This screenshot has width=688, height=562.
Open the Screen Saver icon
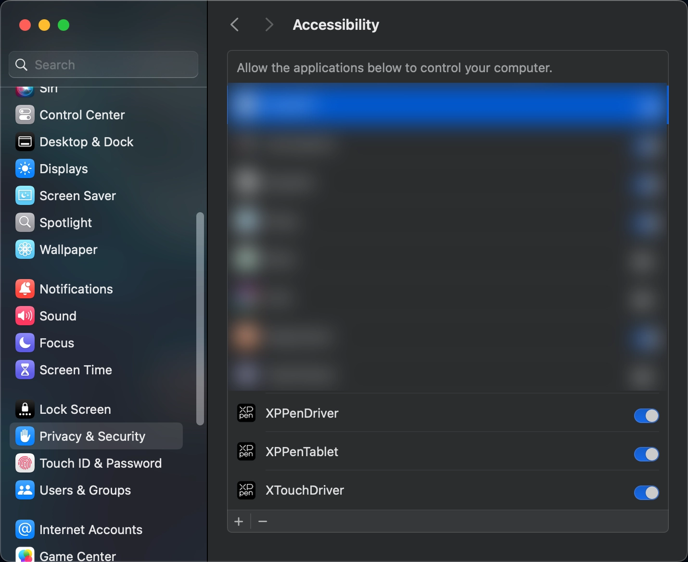(25, 196)
